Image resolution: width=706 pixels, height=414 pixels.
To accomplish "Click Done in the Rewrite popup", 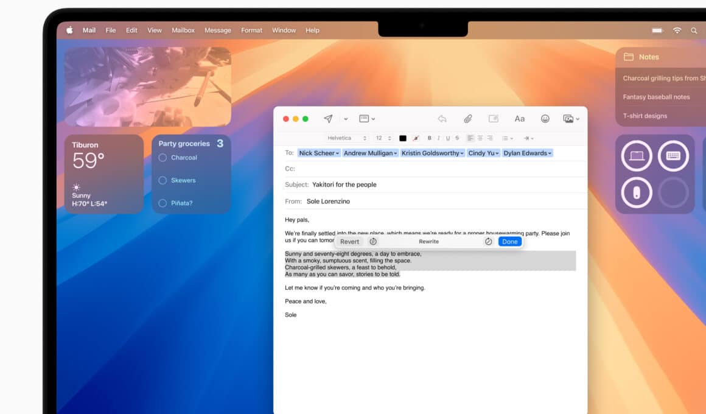I will coord(509,242).
